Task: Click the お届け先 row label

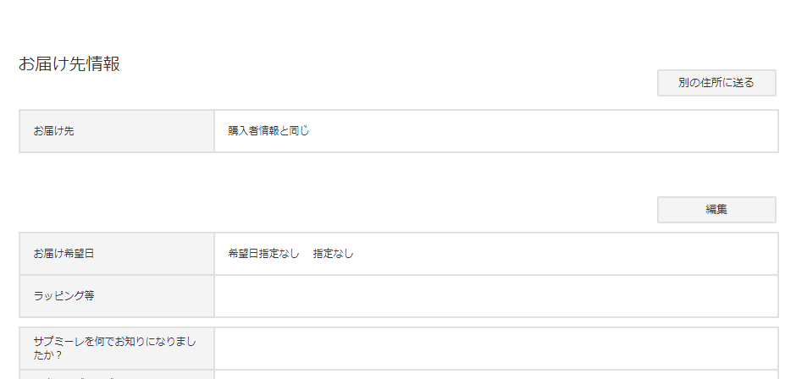Action: [54, 131]
